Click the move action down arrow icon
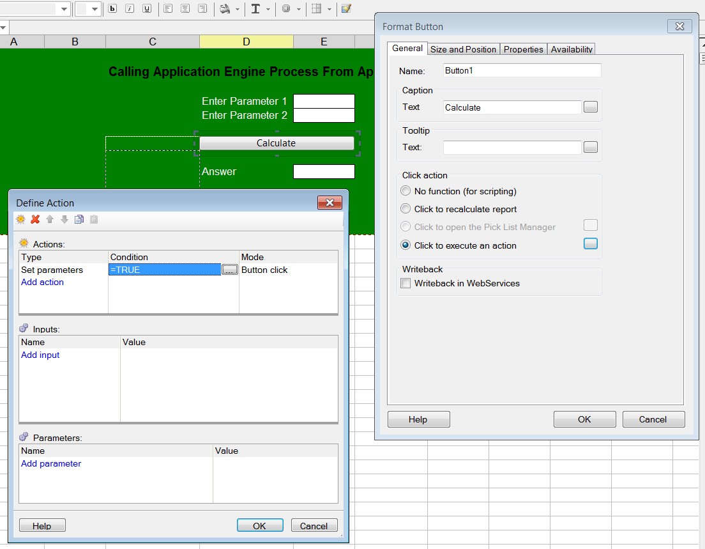The height and width of the screenshot is (549, 705). click(x=63, y=219)
